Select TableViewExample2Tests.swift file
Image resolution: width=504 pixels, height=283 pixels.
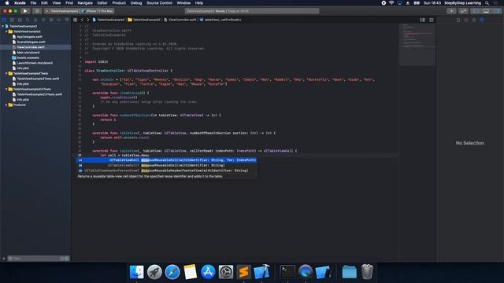pyautogui.click(x=38, y=79)
